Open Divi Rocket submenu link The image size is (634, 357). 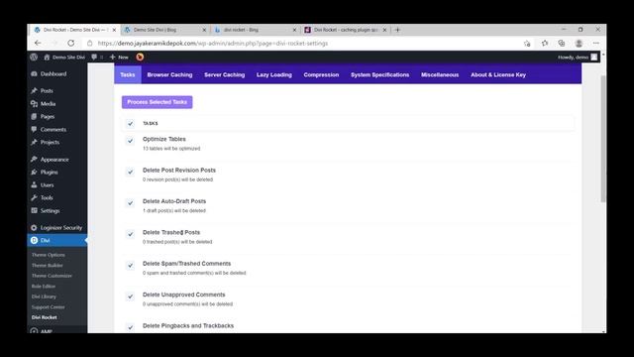point(44,317)
